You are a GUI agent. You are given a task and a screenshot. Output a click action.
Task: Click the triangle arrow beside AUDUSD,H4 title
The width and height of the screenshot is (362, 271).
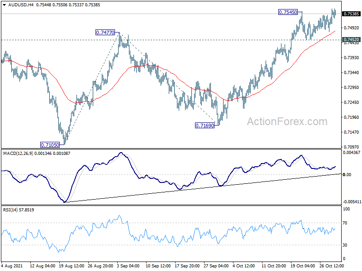click(5, 5)
